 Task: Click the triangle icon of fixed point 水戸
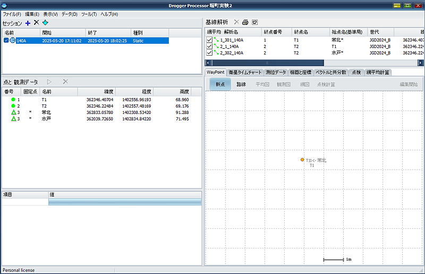(14, 119)
